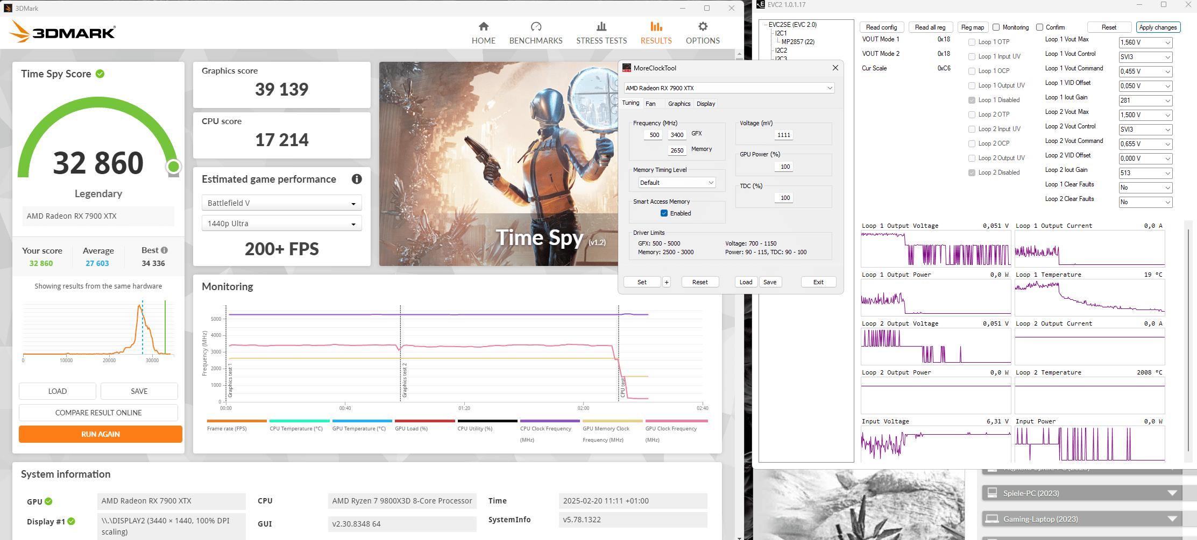Click LOAD button under score chart

point(58,391)
